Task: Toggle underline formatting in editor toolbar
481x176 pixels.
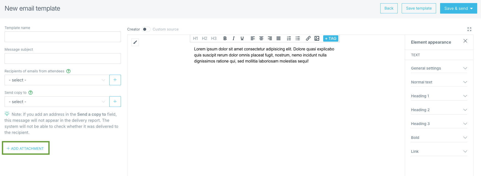Action: pyautogui.click(x=242, y=38)
